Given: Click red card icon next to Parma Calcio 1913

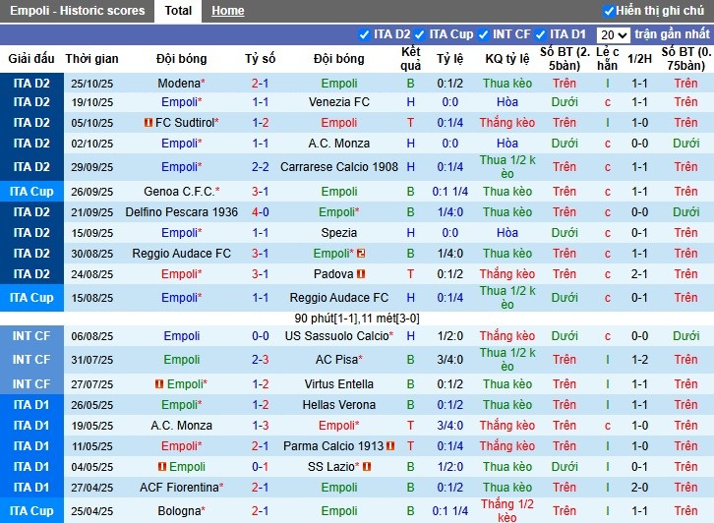Looking at the screenshot, I should click(x=390, y=446).
